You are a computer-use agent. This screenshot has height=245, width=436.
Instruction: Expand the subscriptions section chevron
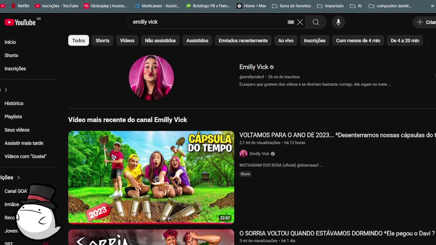[x=18, y=178]
